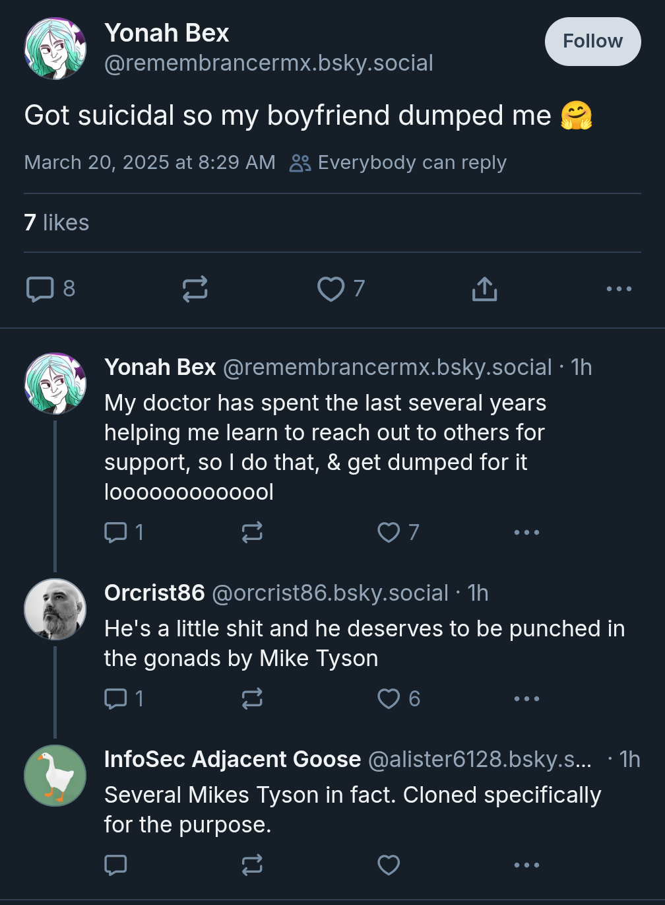Image resolution: width=665 pixels, height=905 pixels.
Task: Open the goose avatar profile
Action: [55, 776]
